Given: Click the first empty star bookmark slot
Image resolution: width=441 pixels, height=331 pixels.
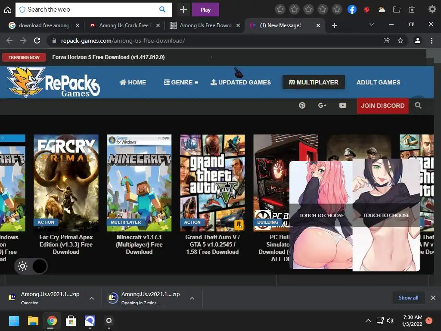Looking at the screenshot, I should [280, 9].
